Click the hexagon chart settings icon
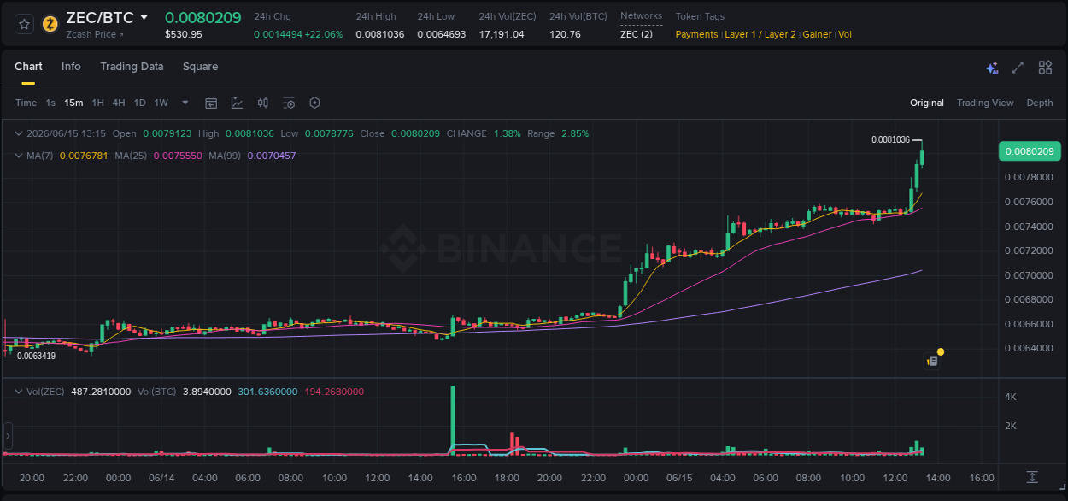 click(x=314, y=103)
